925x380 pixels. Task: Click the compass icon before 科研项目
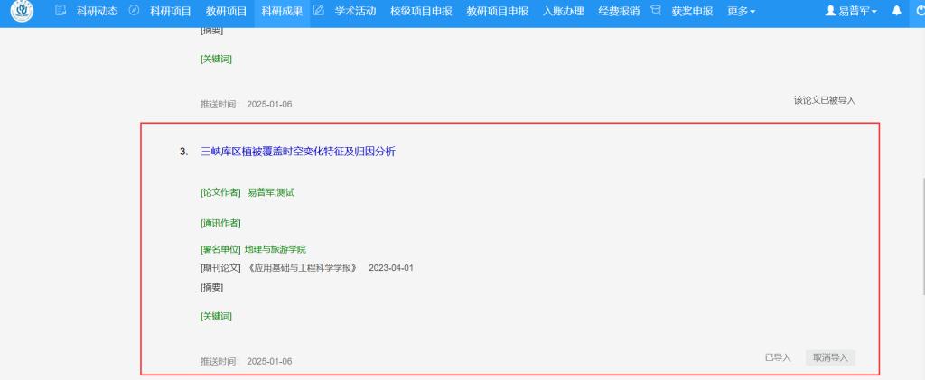tap(134, 11)
